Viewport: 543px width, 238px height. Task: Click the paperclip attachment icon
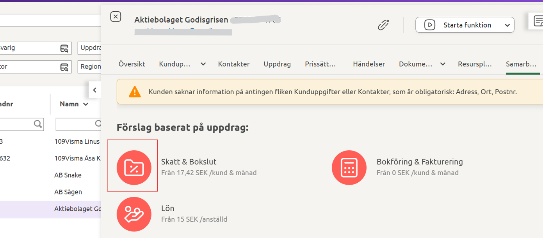click(x=383, y=25)
